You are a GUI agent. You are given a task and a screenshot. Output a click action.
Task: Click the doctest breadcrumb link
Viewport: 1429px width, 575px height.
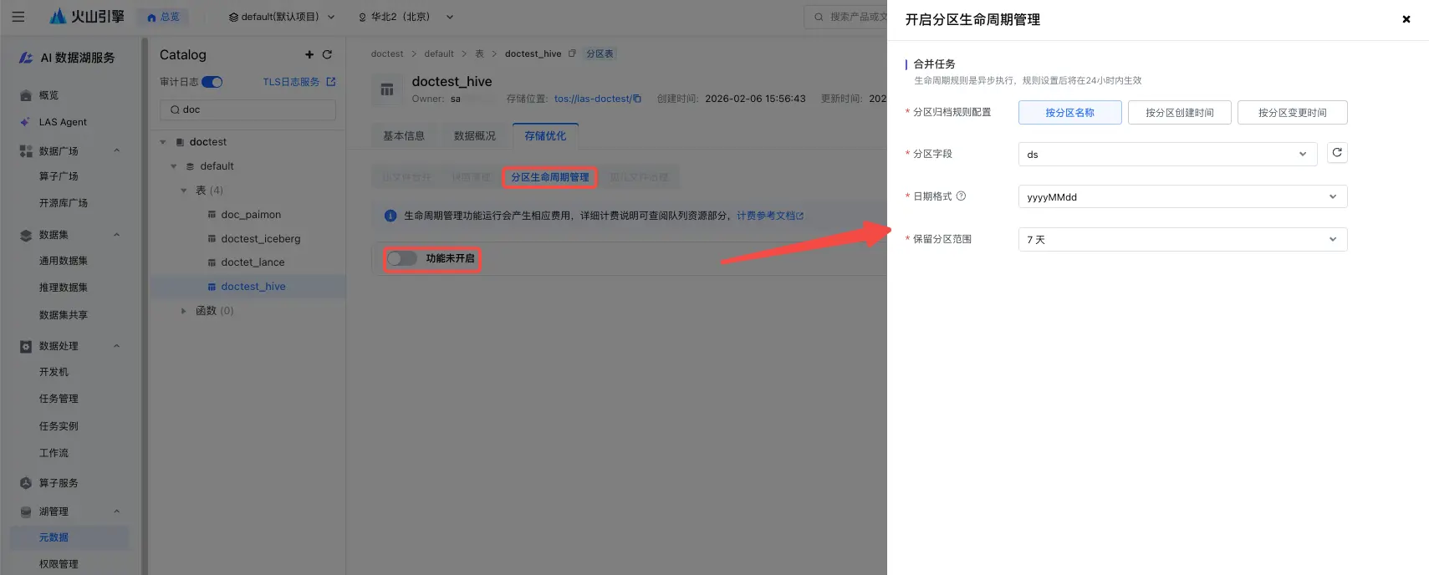387,53
